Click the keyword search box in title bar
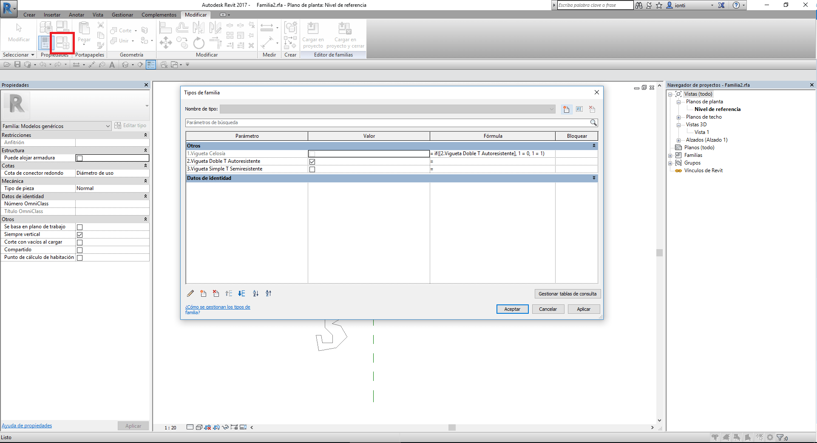Screen dimensions: 817x443 coord(595,5)
